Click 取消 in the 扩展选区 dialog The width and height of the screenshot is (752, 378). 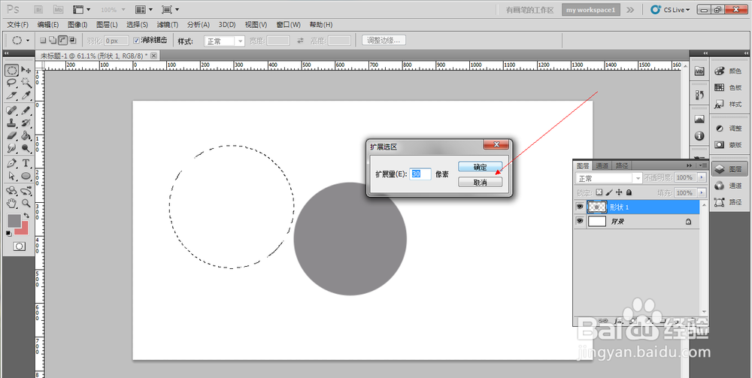pyautogui.click(x=480, y=182)
